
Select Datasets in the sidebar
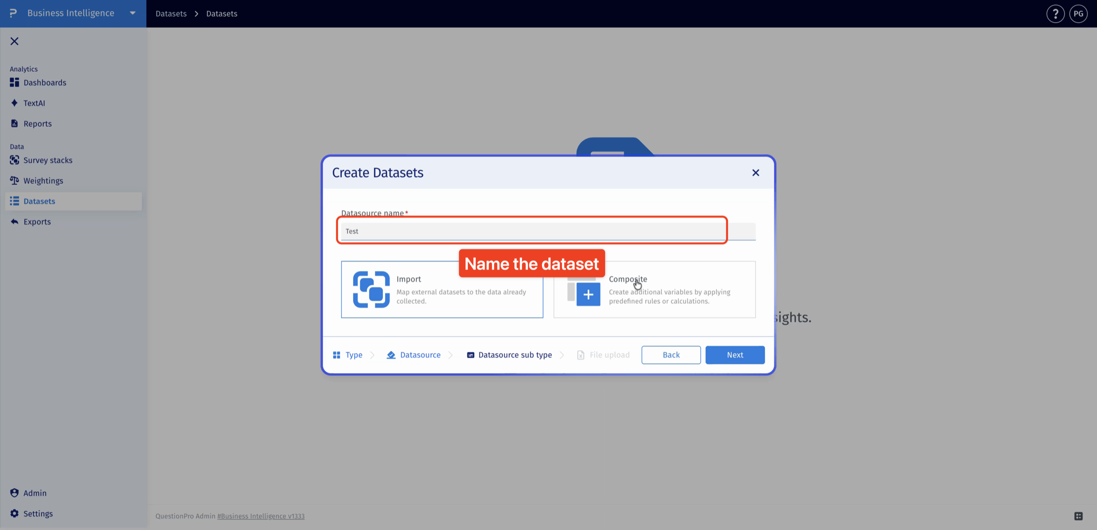tap(73, 201)
